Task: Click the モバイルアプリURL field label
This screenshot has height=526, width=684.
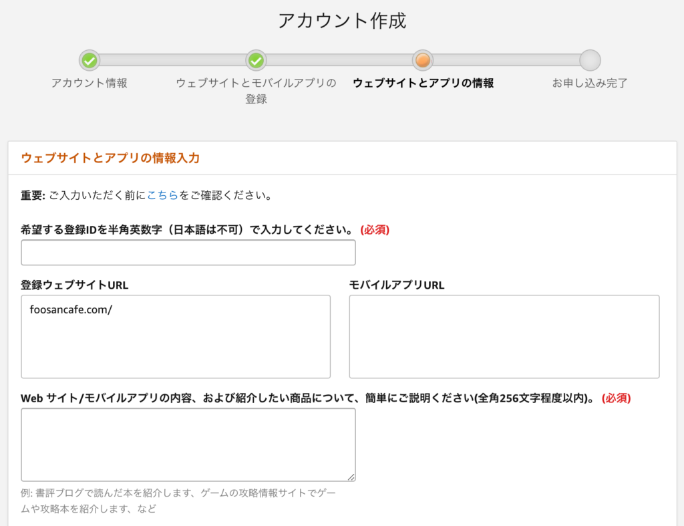Action: point(397,285)
